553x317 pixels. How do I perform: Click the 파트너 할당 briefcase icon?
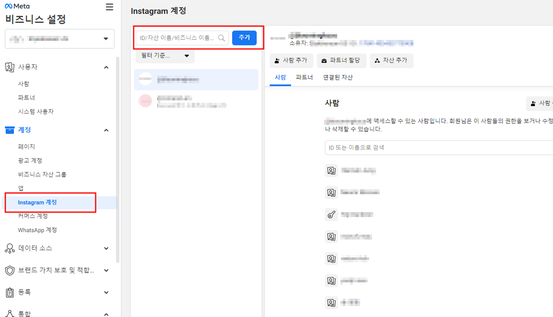point(325,60)
